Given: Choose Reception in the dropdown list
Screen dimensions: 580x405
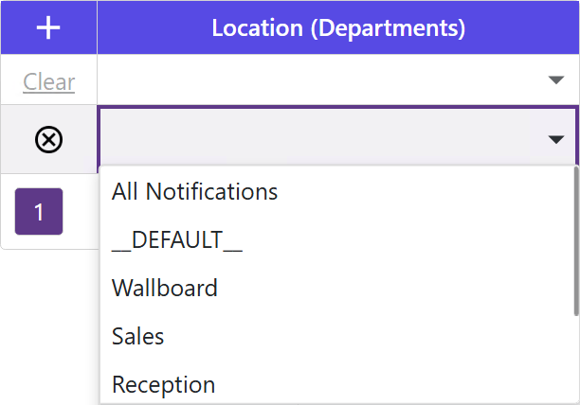Looking at the screenshot, I should click(163, 384).
